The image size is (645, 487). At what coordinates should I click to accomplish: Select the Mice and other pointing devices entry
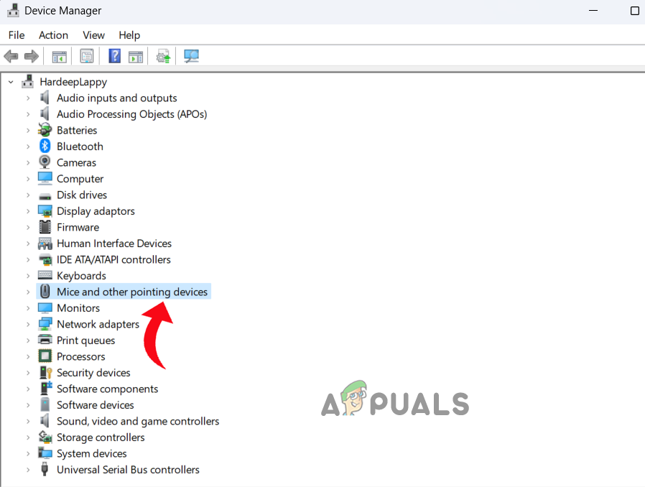click(132, 292)
